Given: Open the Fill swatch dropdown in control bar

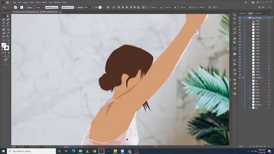Looking at the screenshot, I should 18,7.
